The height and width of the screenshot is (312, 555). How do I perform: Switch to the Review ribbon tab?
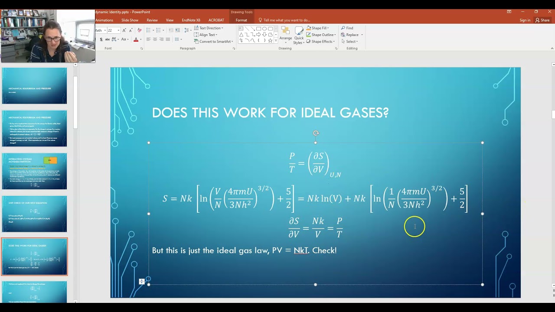click(152, 20)
